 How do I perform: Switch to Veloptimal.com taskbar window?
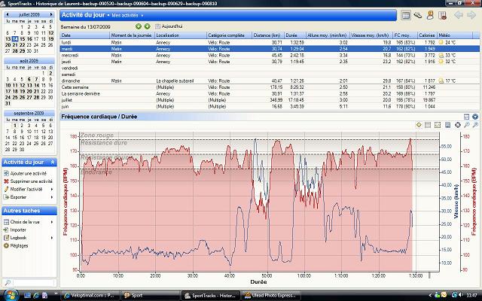tap(90, 296)
